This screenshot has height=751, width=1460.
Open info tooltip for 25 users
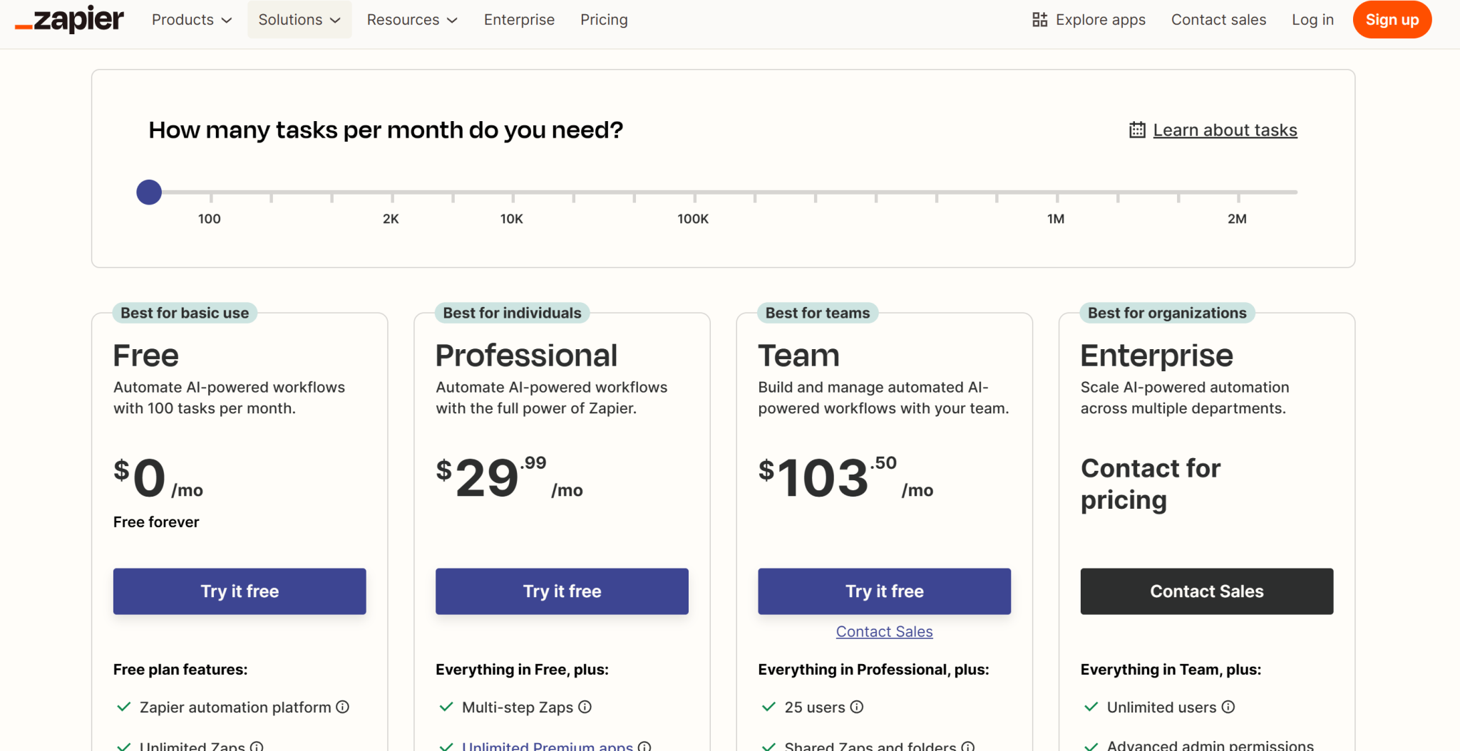click(x=855, y=707)
